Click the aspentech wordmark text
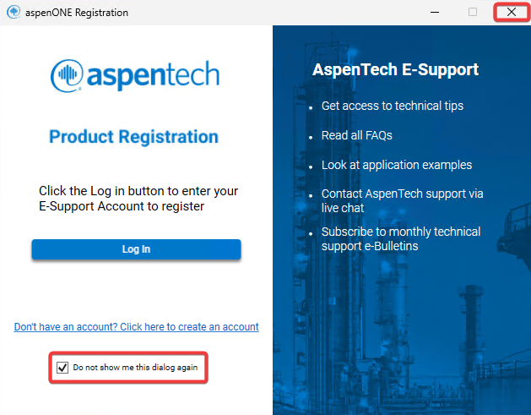 coord(152,75)
